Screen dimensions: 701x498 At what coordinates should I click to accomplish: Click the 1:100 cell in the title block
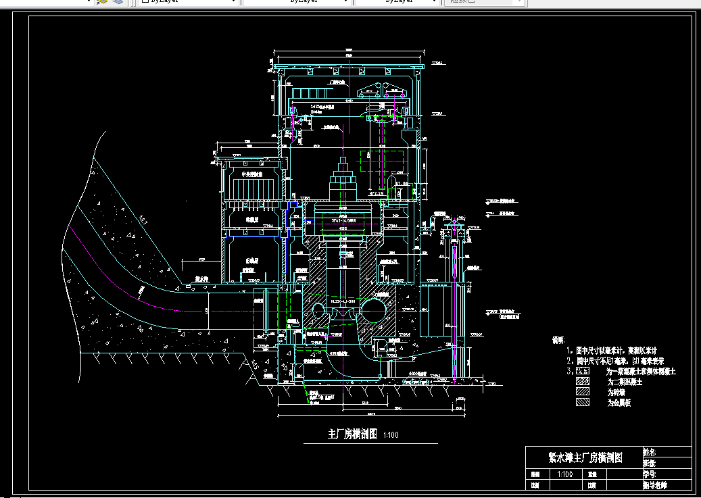point(565,474)
